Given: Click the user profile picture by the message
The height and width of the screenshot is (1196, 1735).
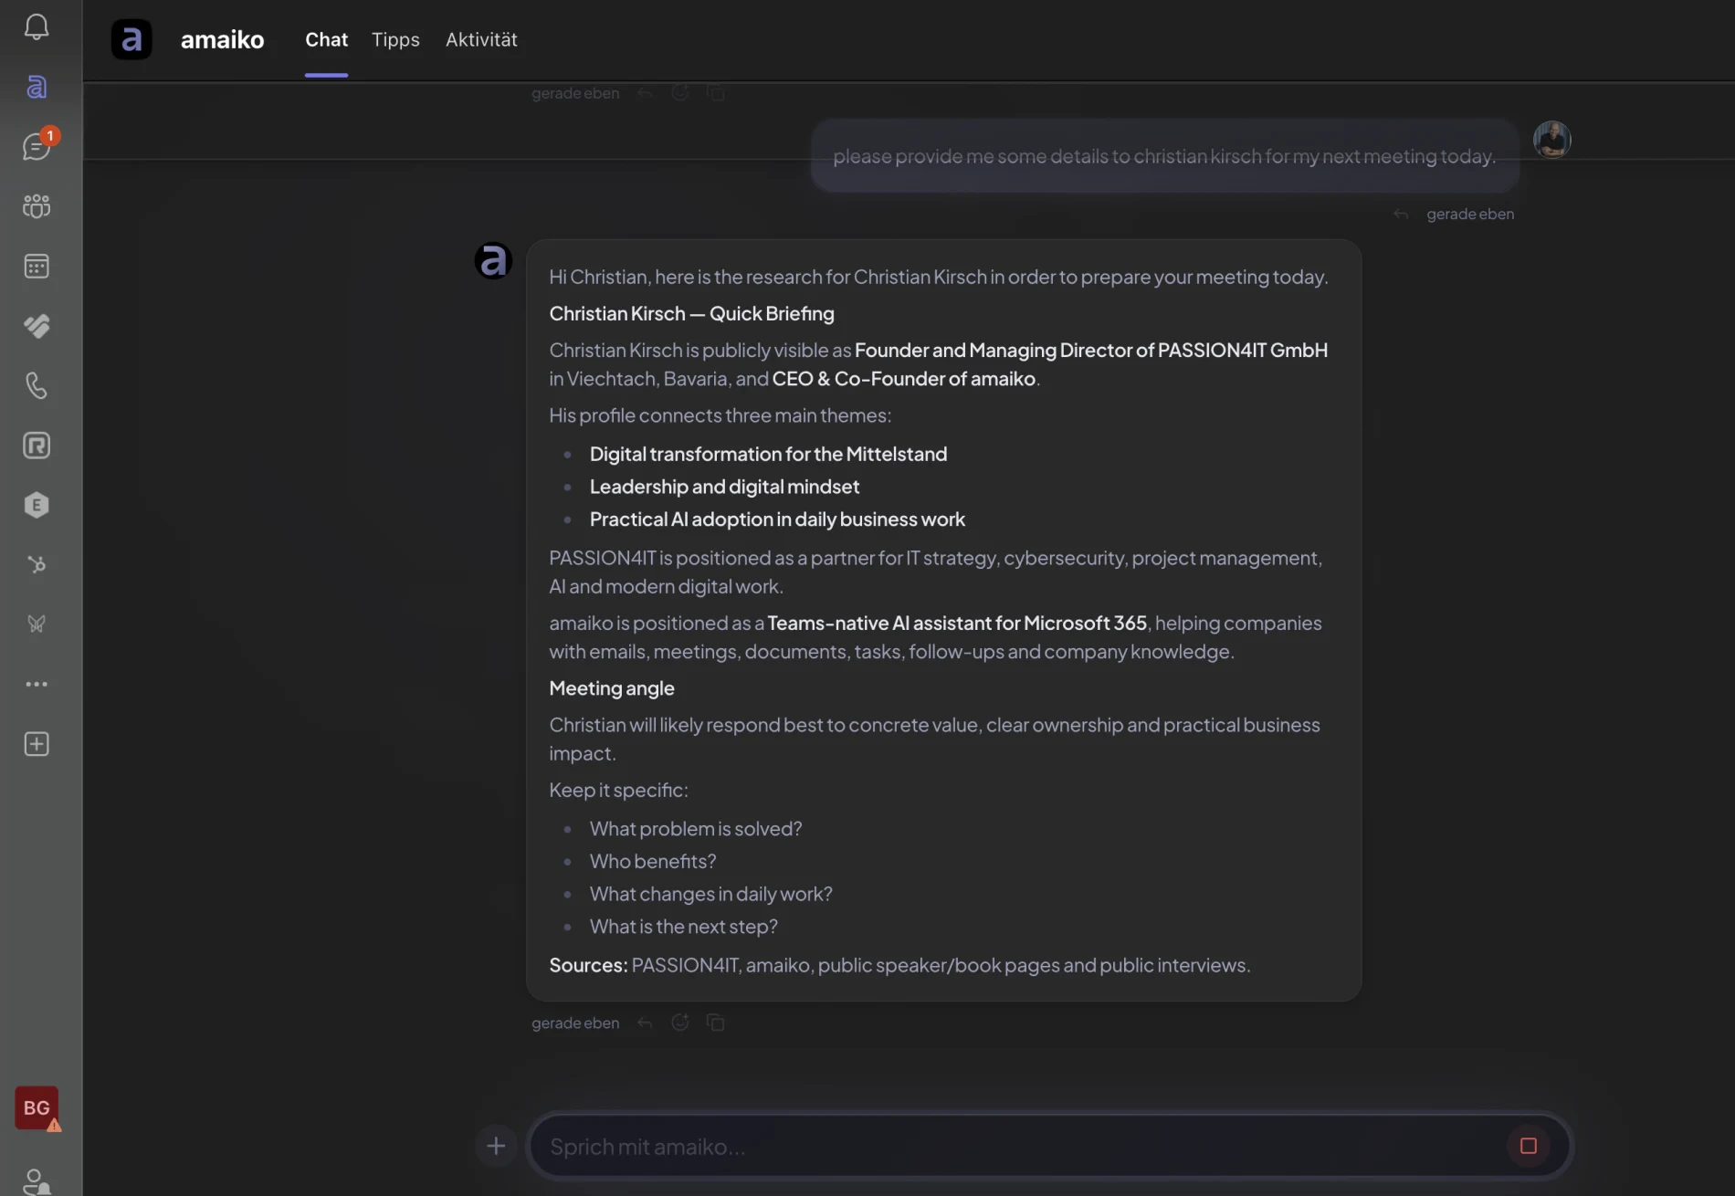Looking at the screenshot, I should coord(1552,140).
